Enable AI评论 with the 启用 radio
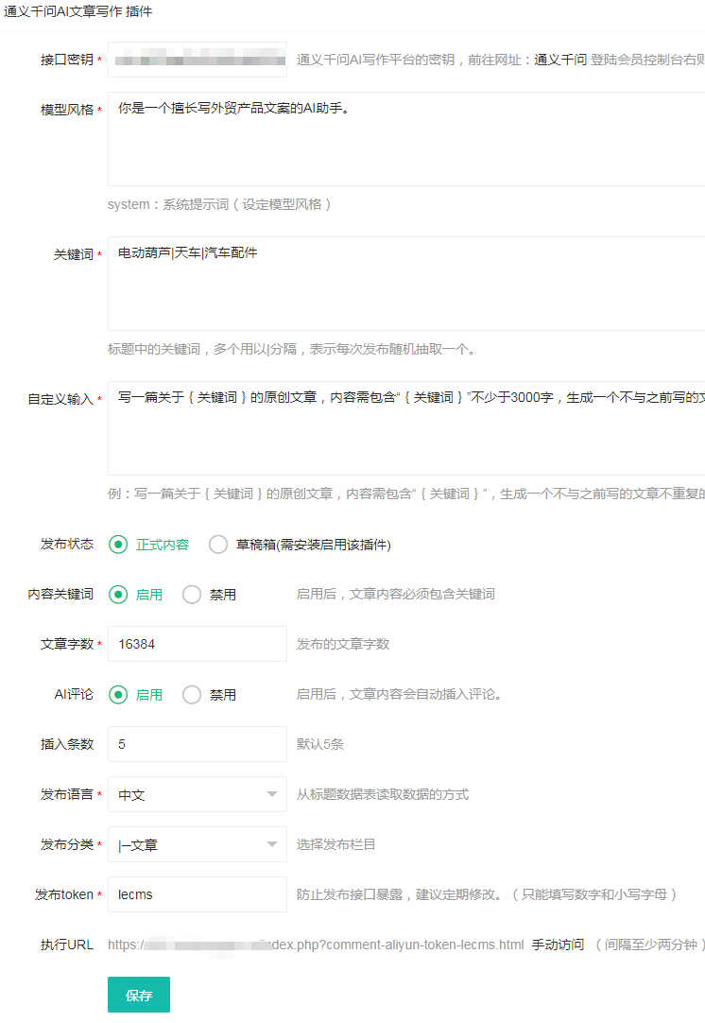The height and width of the screenshot is (1023, 705). coord(118,695)
